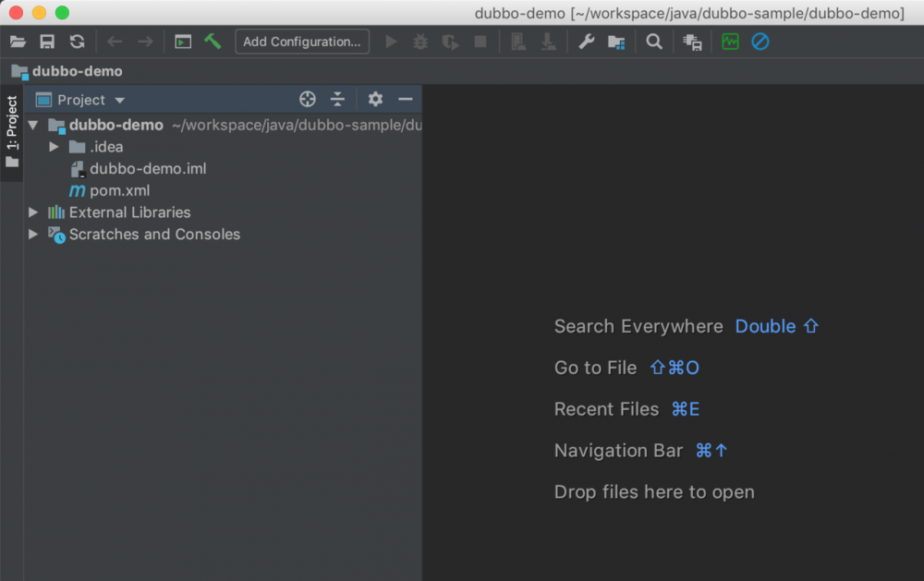
Task: Expand Scratches and Consoles
Action: [x=32, y=234]
